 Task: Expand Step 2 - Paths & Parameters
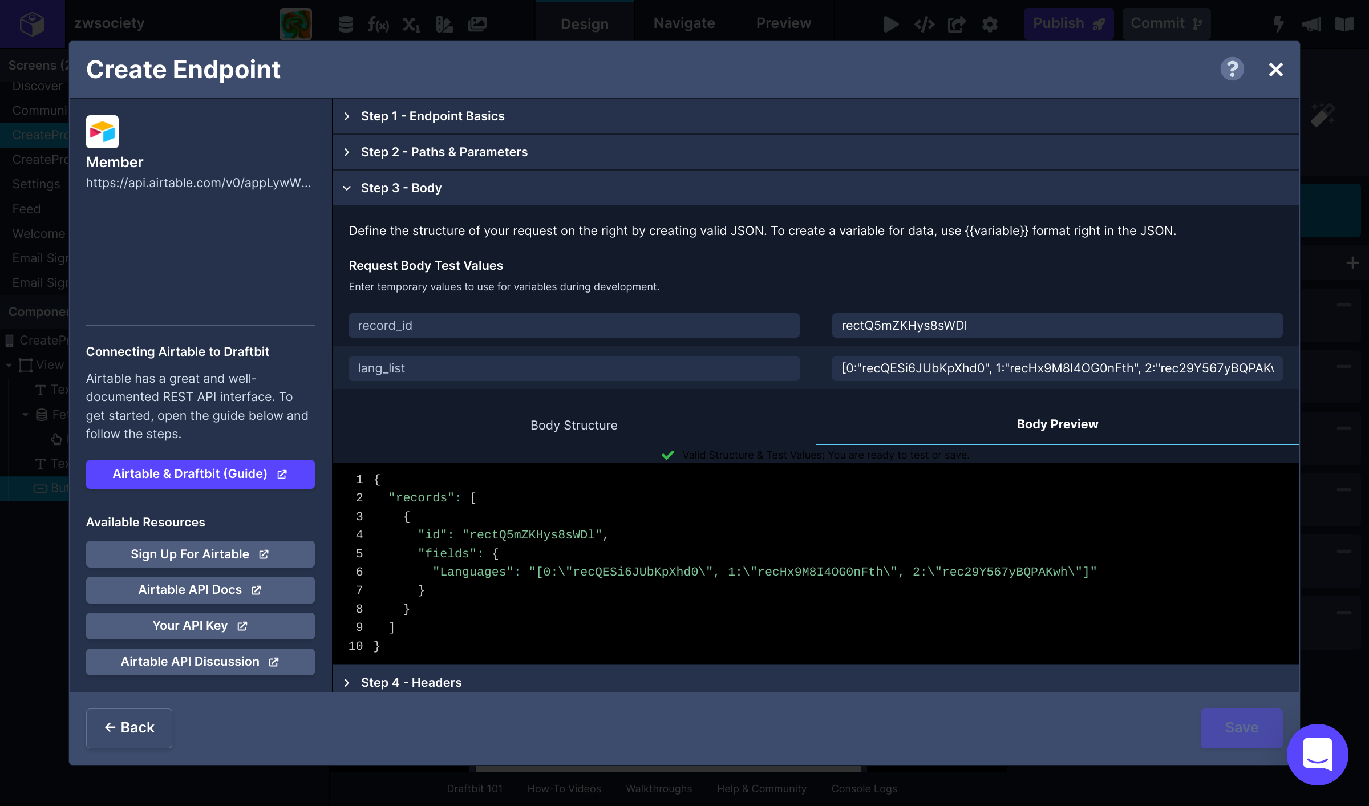tap(816, 152)
